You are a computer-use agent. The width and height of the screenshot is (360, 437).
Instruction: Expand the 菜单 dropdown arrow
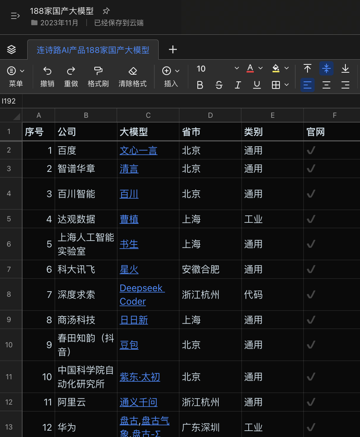pos(22,71)
